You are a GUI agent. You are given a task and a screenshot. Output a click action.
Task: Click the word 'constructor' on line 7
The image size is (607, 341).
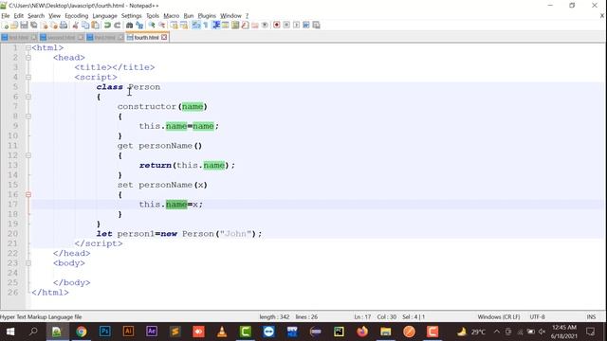(x=147, y=107)
